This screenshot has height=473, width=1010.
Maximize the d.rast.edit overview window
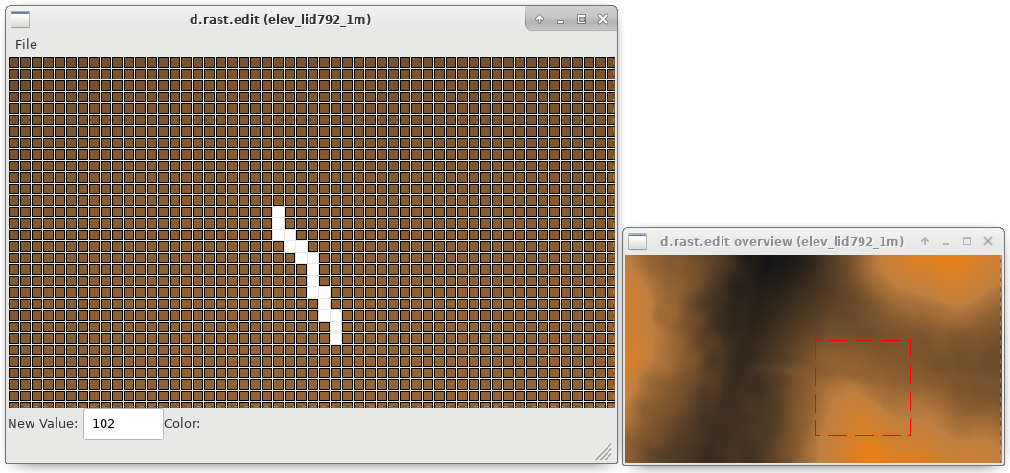click(x=967, y=241)
